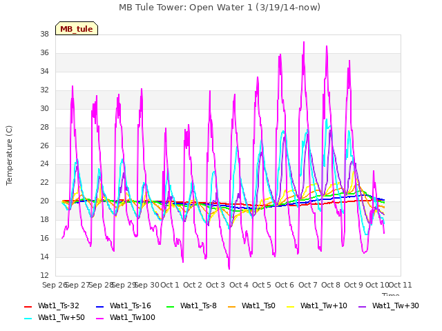Screen dimensions: 442x331
Task: Click the 16 y-axis tick label
Action: click(x=44, y=238)
